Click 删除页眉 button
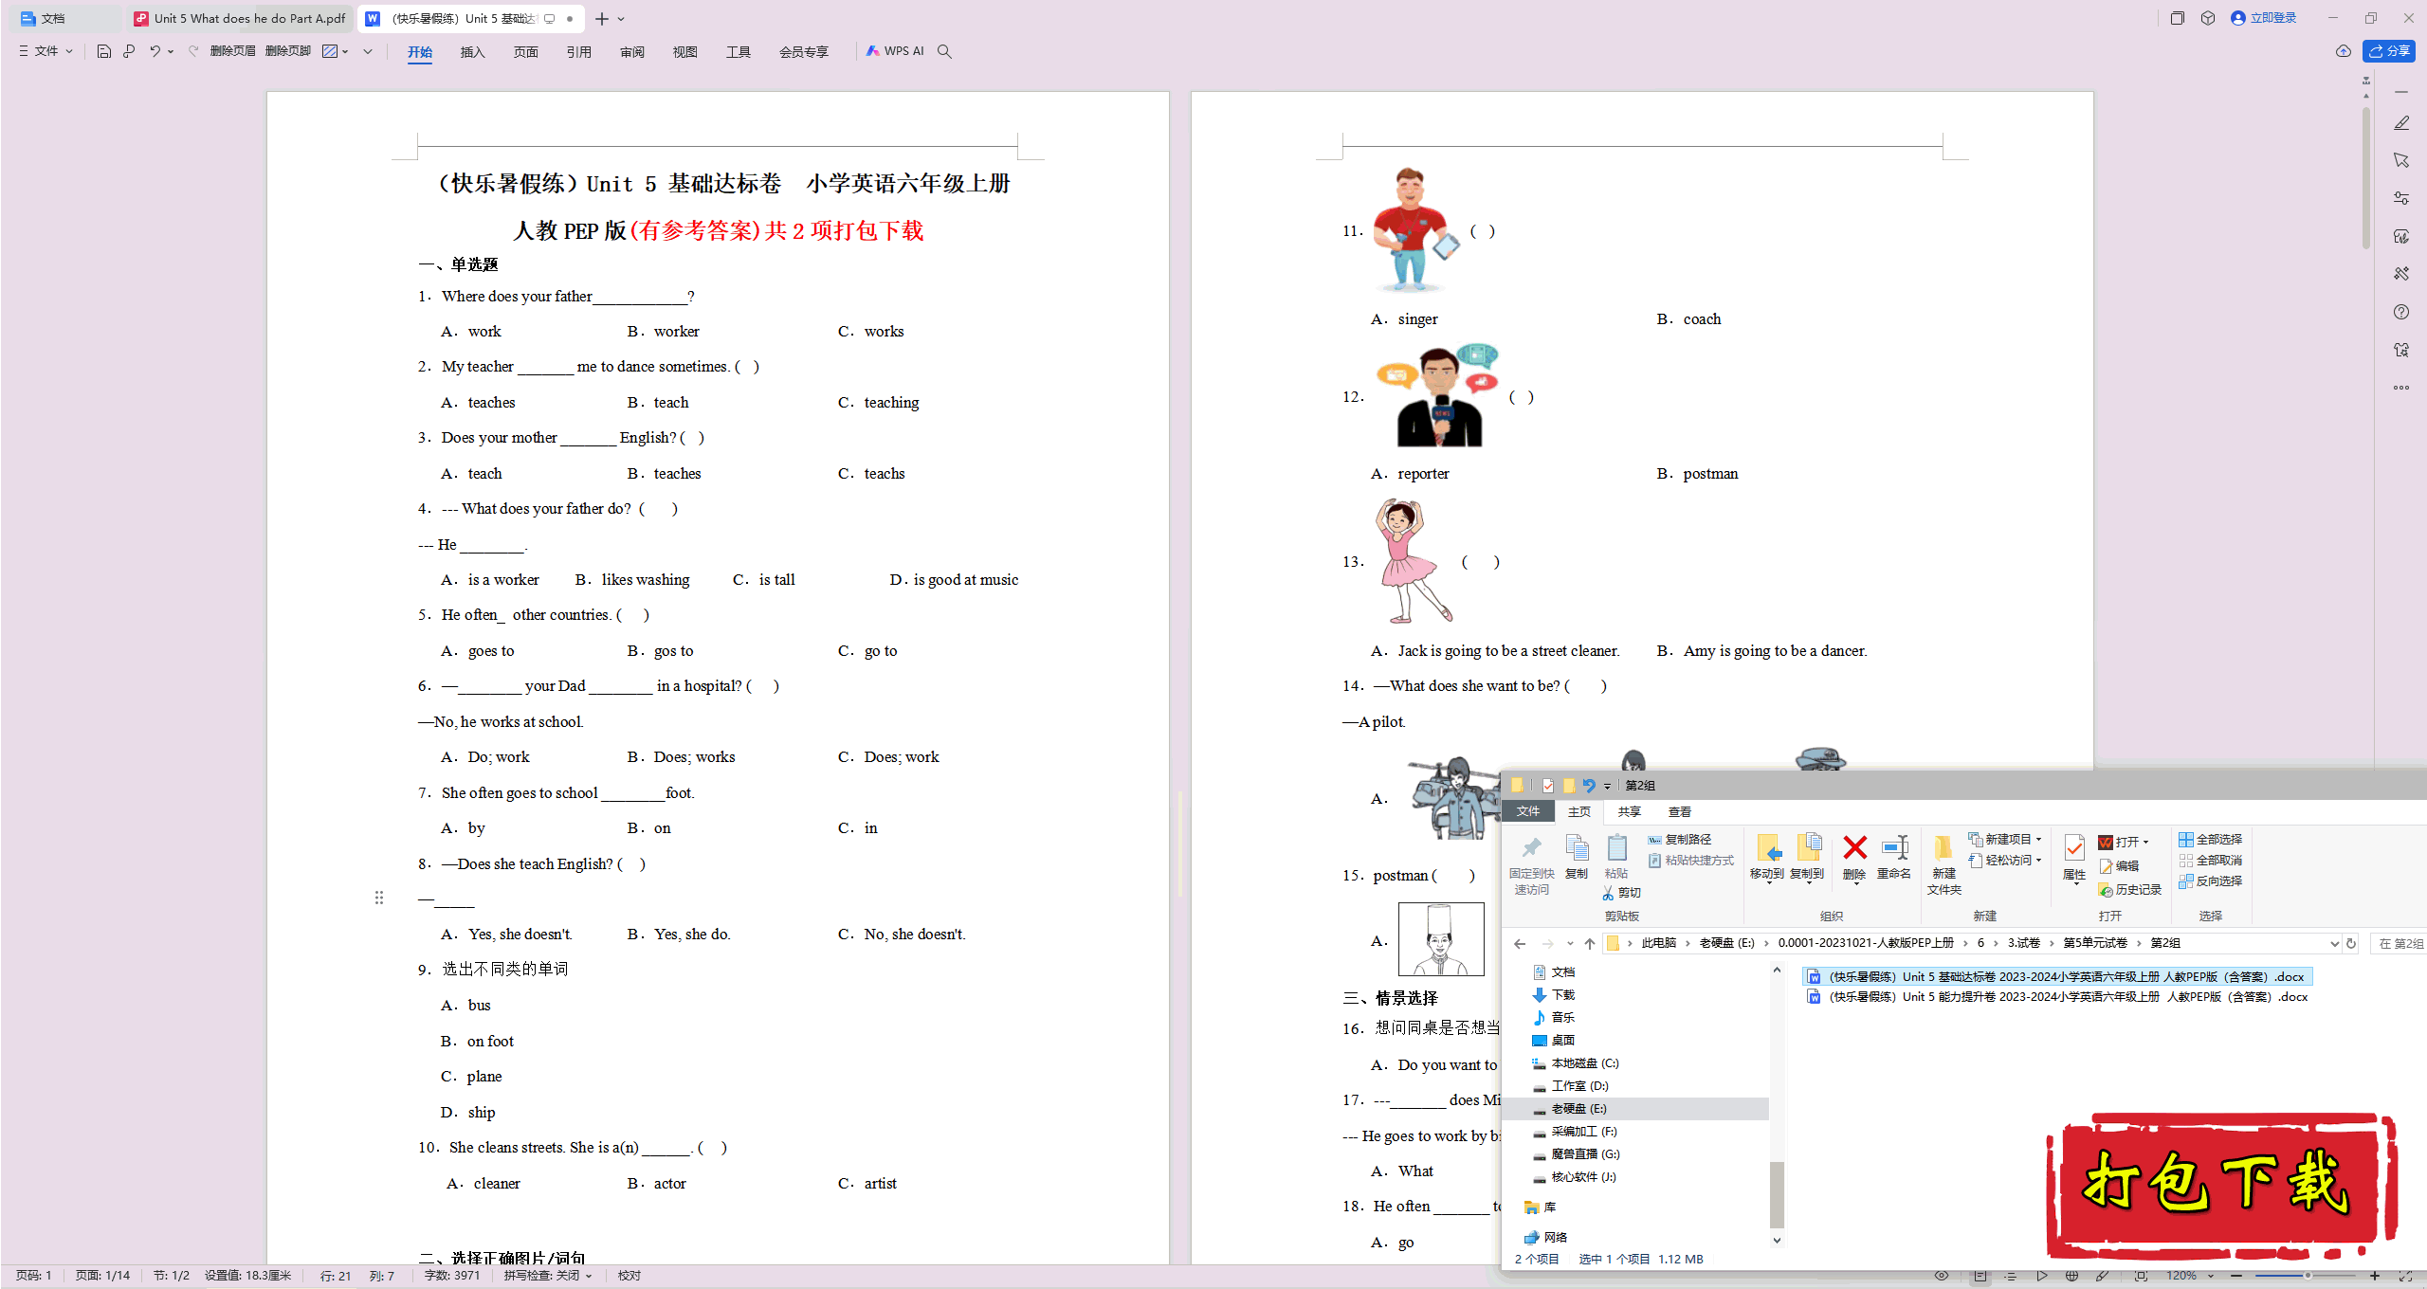 coord(233,51)
